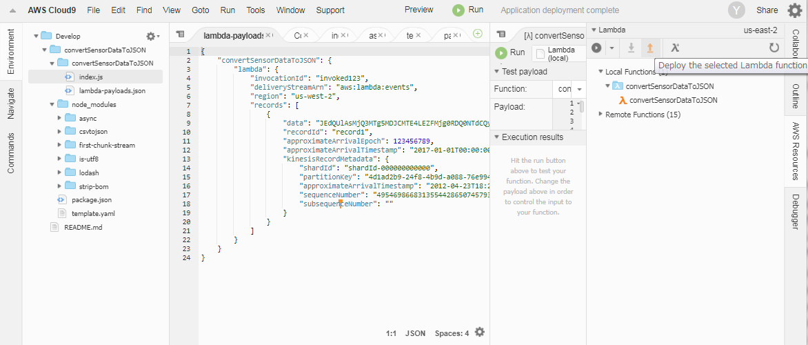The height and width of the screenshot is (345, 808).
Task: Open the Lambda (local) run mode selector
Action: 558,54
